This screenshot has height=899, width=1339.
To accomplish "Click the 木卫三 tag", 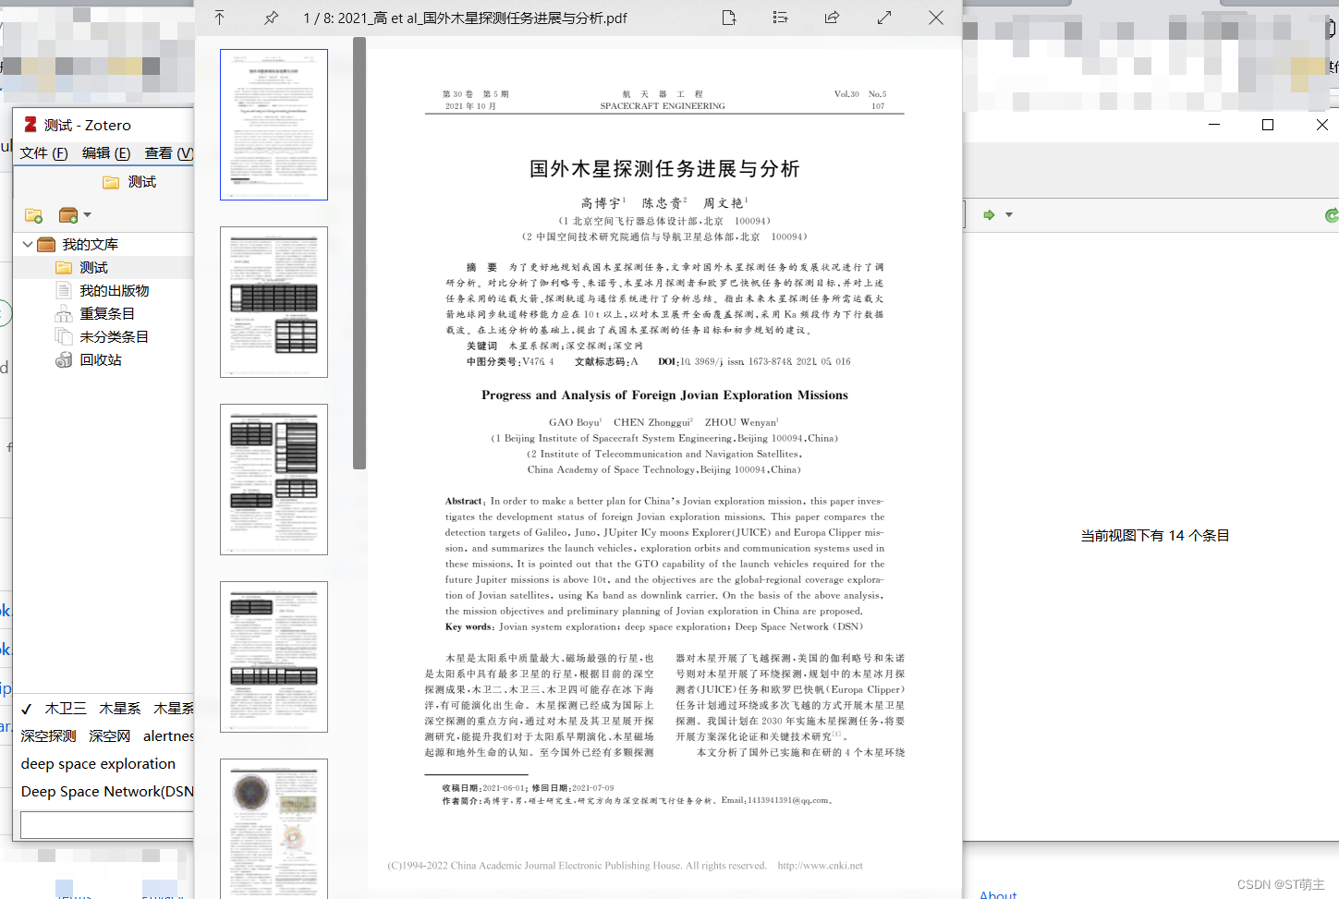I will click(x=66, y=709).
